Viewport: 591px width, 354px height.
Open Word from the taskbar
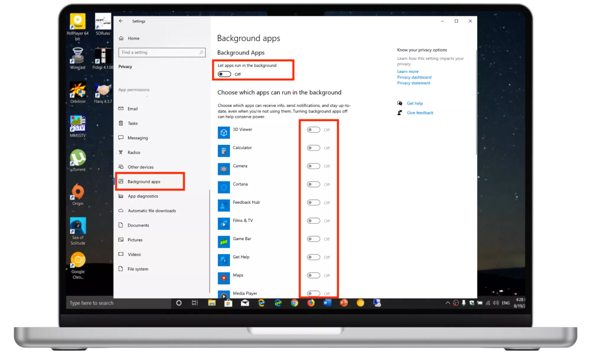[x=327, y=303]
